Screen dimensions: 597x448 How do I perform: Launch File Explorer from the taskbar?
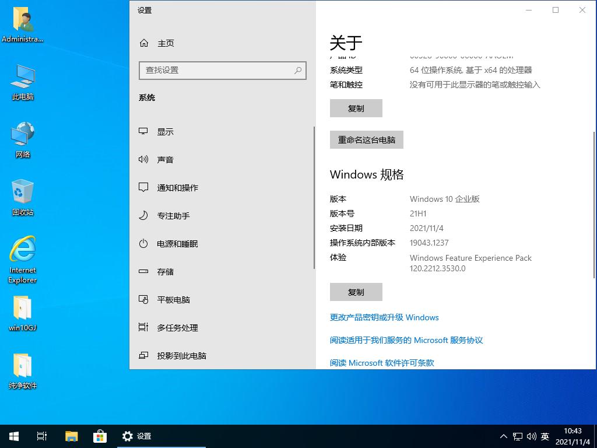tap(71, 436)
